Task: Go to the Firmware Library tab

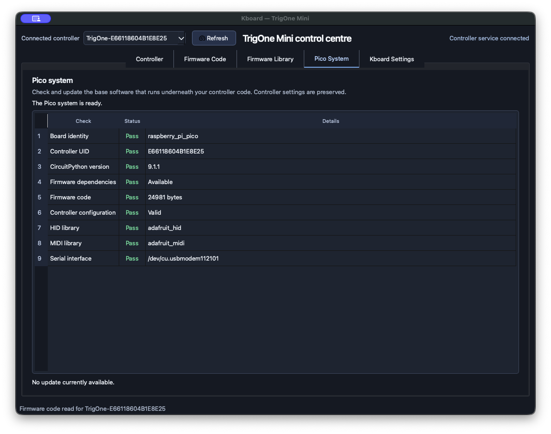Action: click(x=270, y=59)
